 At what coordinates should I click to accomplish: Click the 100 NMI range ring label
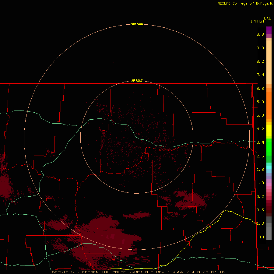[137, 24]
